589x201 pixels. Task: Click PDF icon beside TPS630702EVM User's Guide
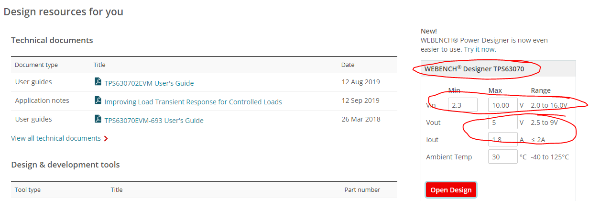click(98, 82)
